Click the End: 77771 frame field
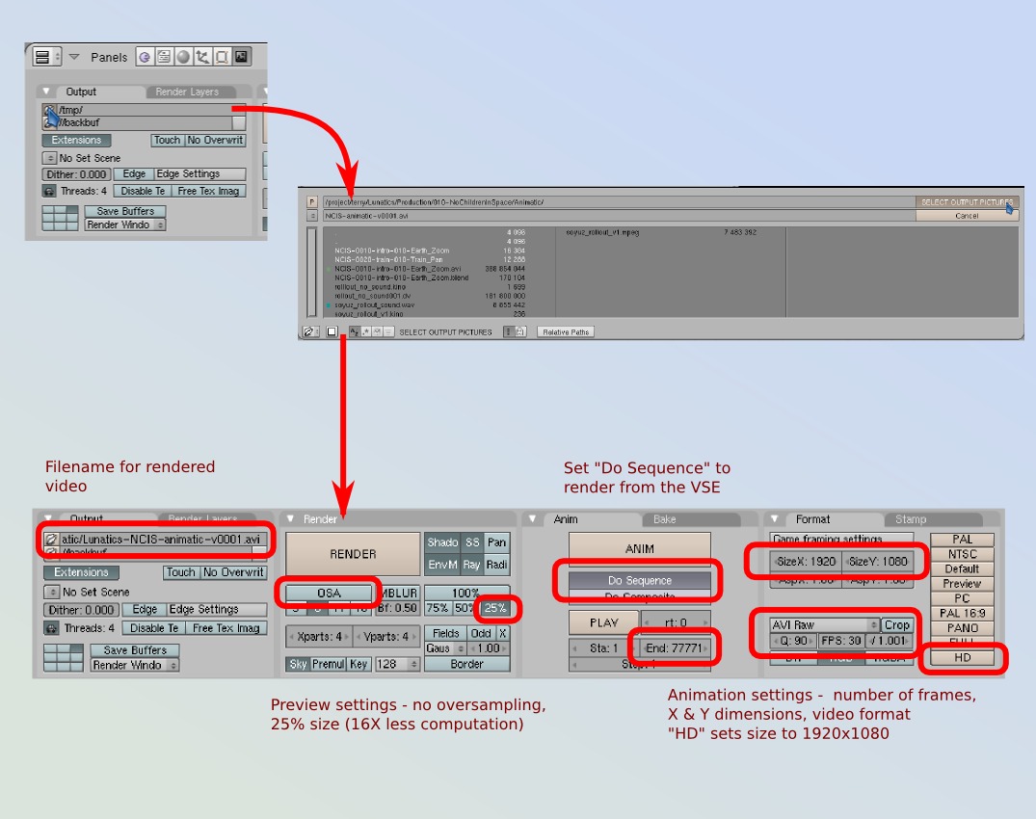 [676, 647]
